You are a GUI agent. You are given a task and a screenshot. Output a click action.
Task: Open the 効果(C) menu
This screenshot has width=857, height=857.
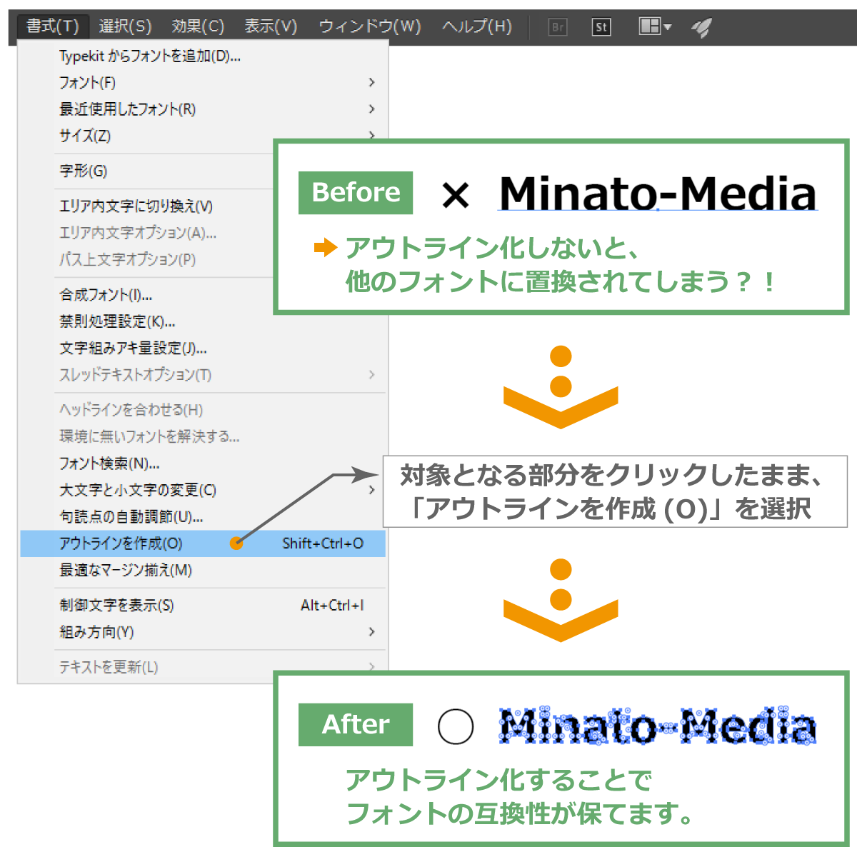click(198, 27)
